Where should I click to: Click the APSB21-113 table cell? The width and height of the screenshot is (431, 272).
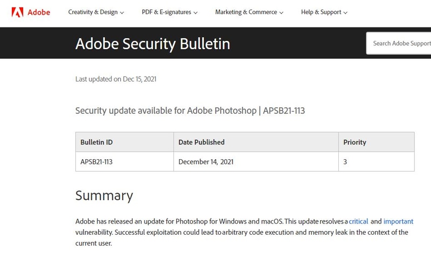pos(97,161)
